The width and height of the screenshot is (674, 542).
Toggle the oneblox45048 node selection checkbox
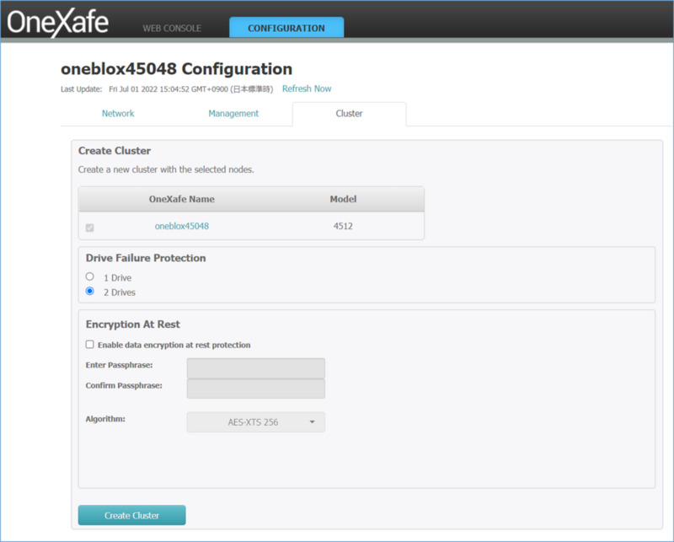click(x=90, y=227)
